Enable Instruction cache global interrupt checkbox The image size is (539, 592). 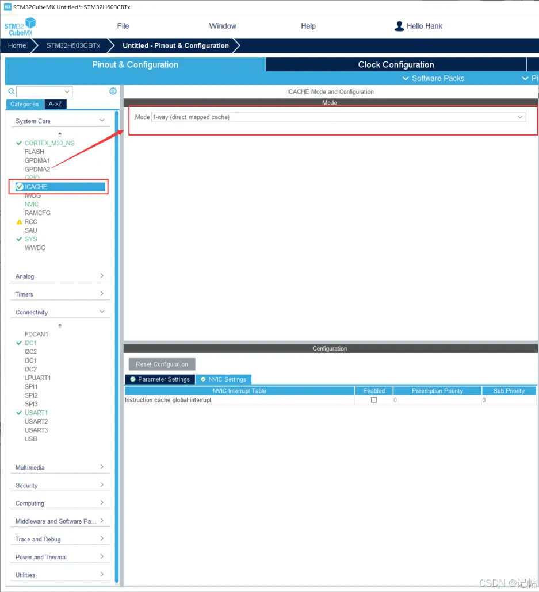click(374, 400)
